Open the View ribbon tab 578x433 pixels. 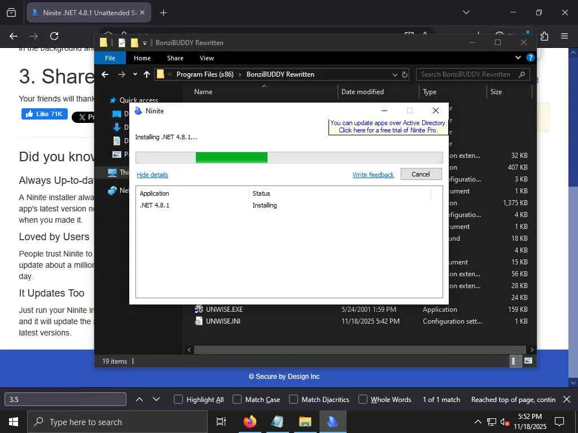[207, 58]
